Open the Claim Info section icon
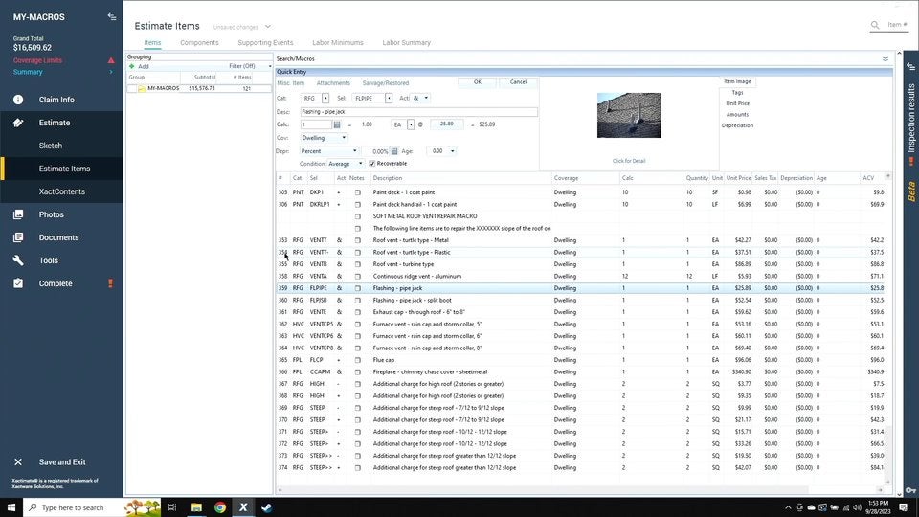 point(18,100)
